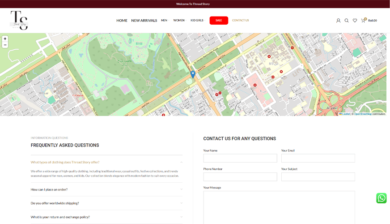
Task: Open the Contact Us link
Action: pos(240,21)
